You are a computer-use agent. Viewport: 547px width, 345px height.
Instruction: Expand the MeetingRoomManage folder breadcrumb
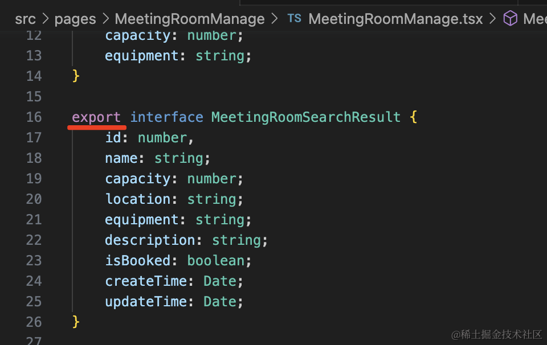click(190, 19)
